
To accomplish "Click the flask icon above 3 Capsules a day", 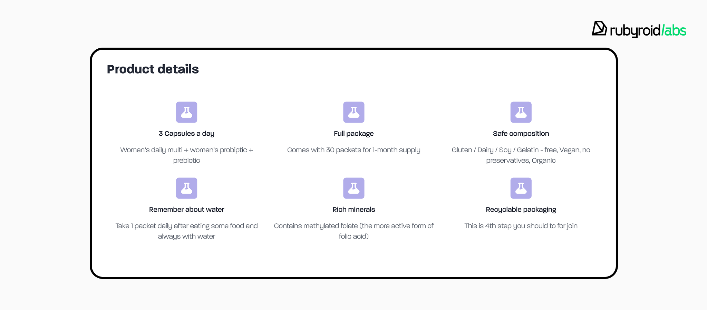I will (x=186, y=112).
